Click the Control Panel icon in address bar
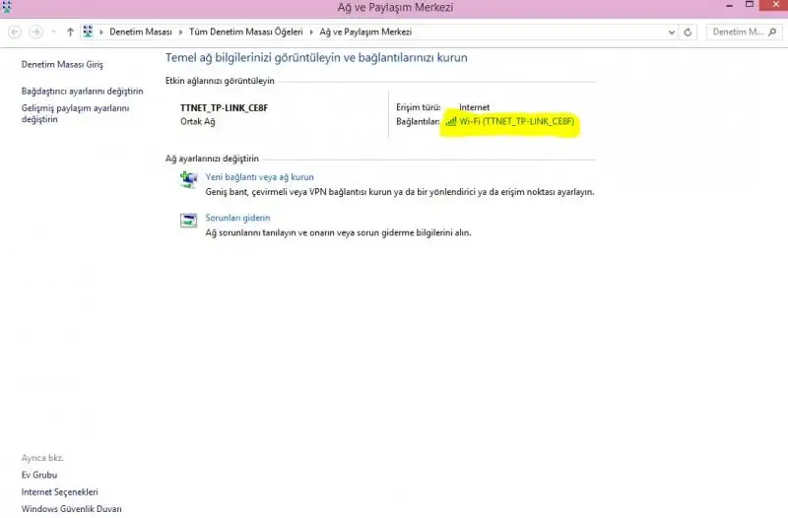The height and width of the screenshot is (518, 788). pos(89,32)
